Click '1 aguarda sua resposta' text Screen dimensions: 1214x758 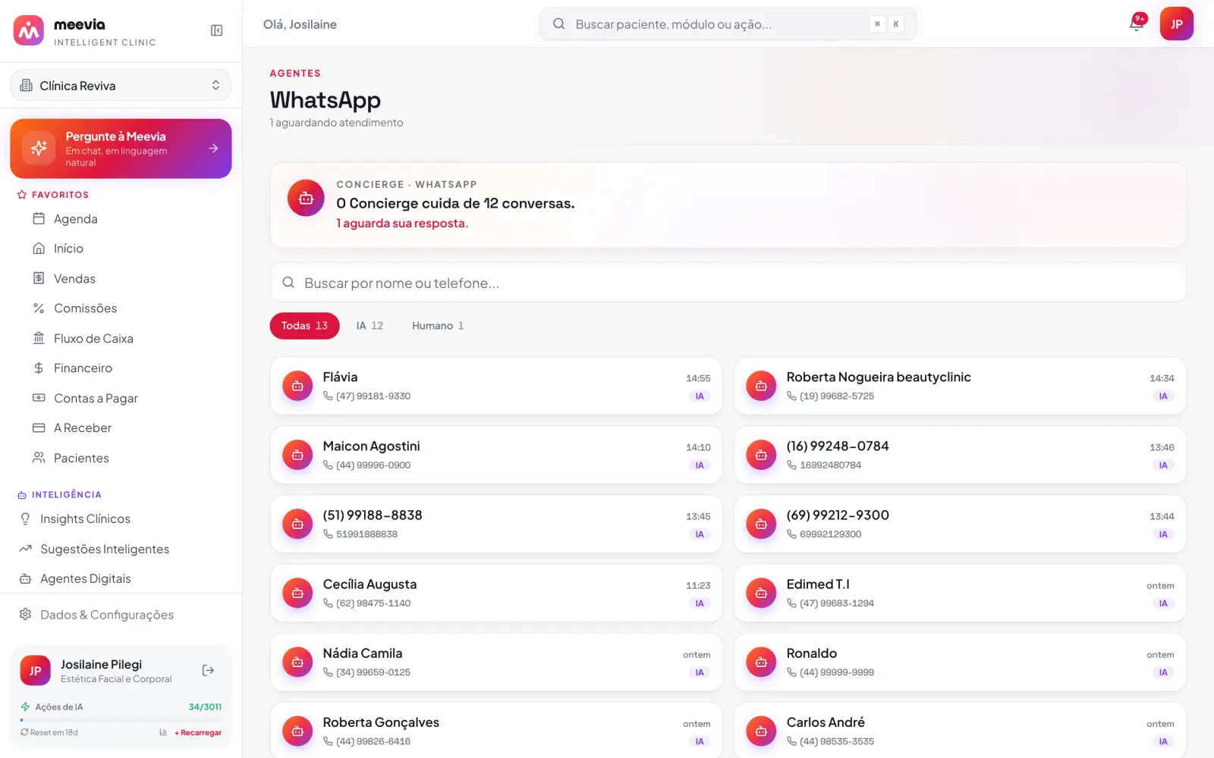point(402,224)
